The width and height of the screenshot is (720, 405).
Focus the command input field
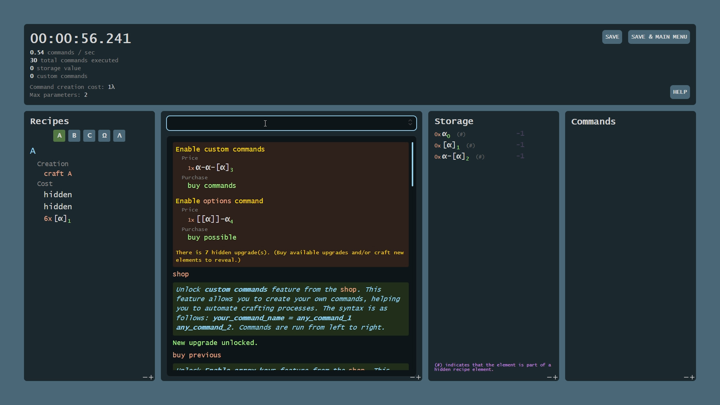coord(285,123)
